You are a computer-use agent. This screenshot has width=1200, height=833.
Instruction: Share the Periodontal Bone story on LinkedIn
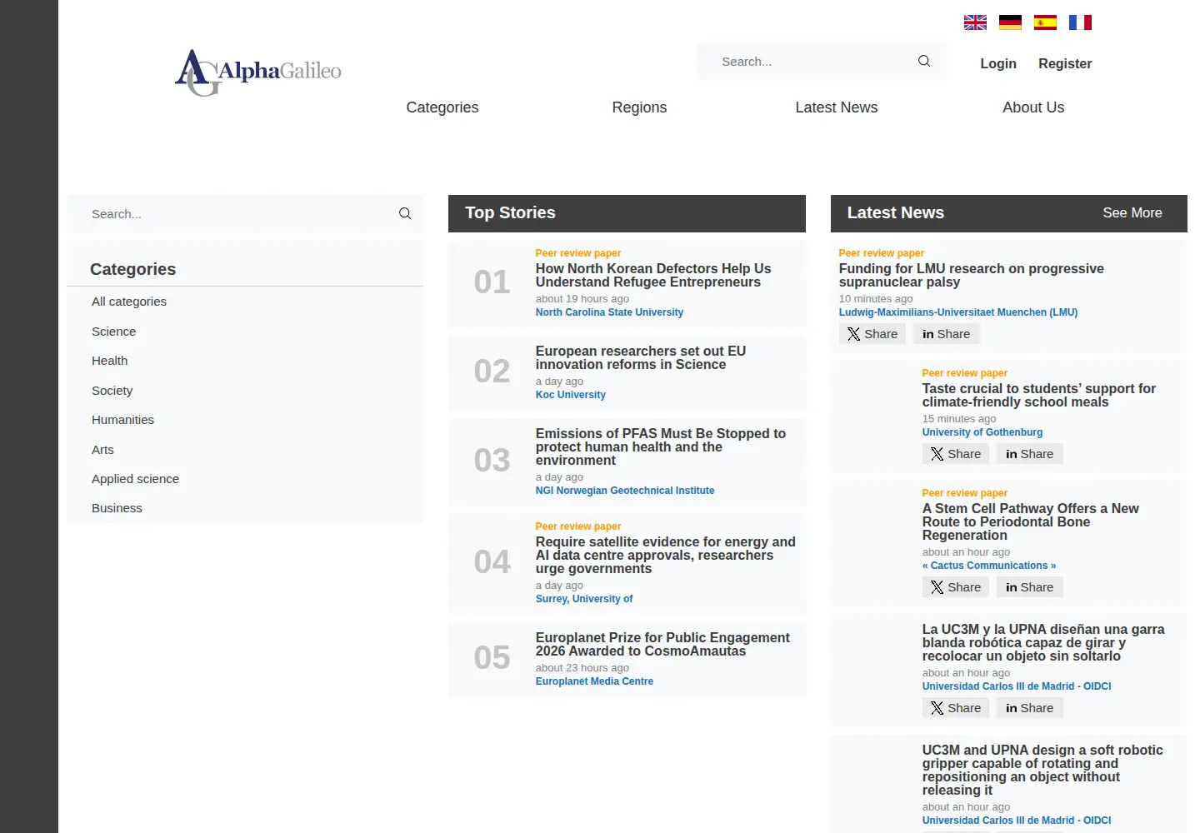[x=1030, y=587]
